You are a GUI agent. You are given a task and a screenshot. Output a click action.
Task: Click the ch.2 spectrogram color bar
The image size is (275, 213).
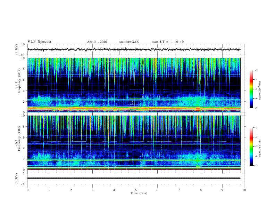pyautogui.click(x=251, y=147)
